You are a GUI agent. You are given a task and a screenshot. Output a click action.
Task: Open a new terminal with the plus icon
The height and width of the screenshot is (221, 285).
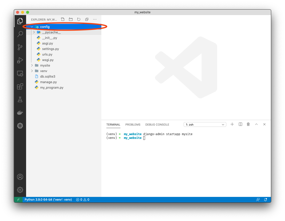pyautogui.click(x=232, y=124)
